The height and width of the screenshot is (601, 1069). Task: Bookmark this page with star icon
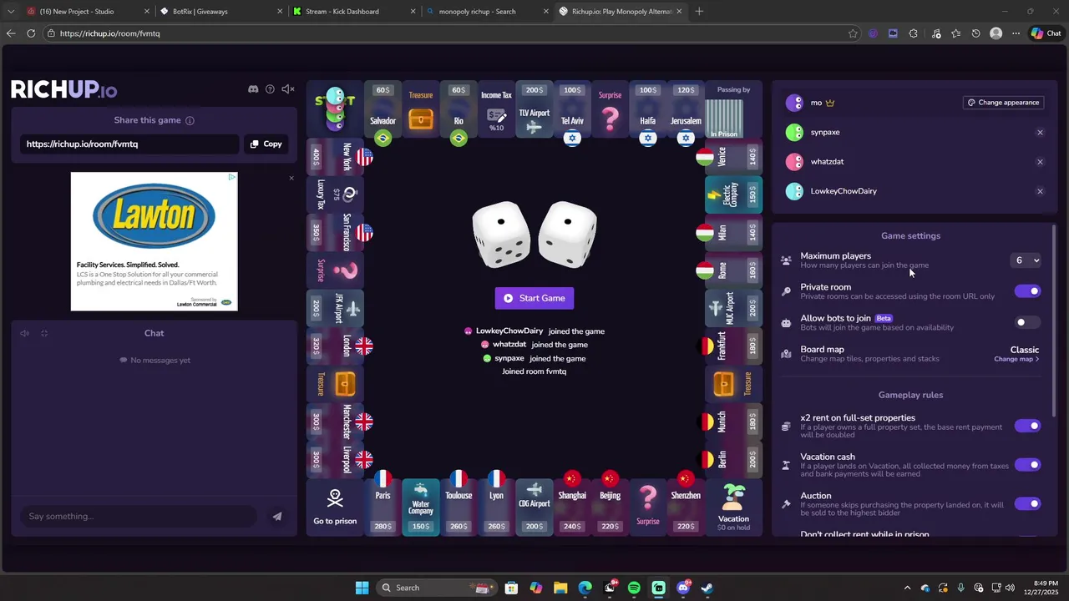853,33
